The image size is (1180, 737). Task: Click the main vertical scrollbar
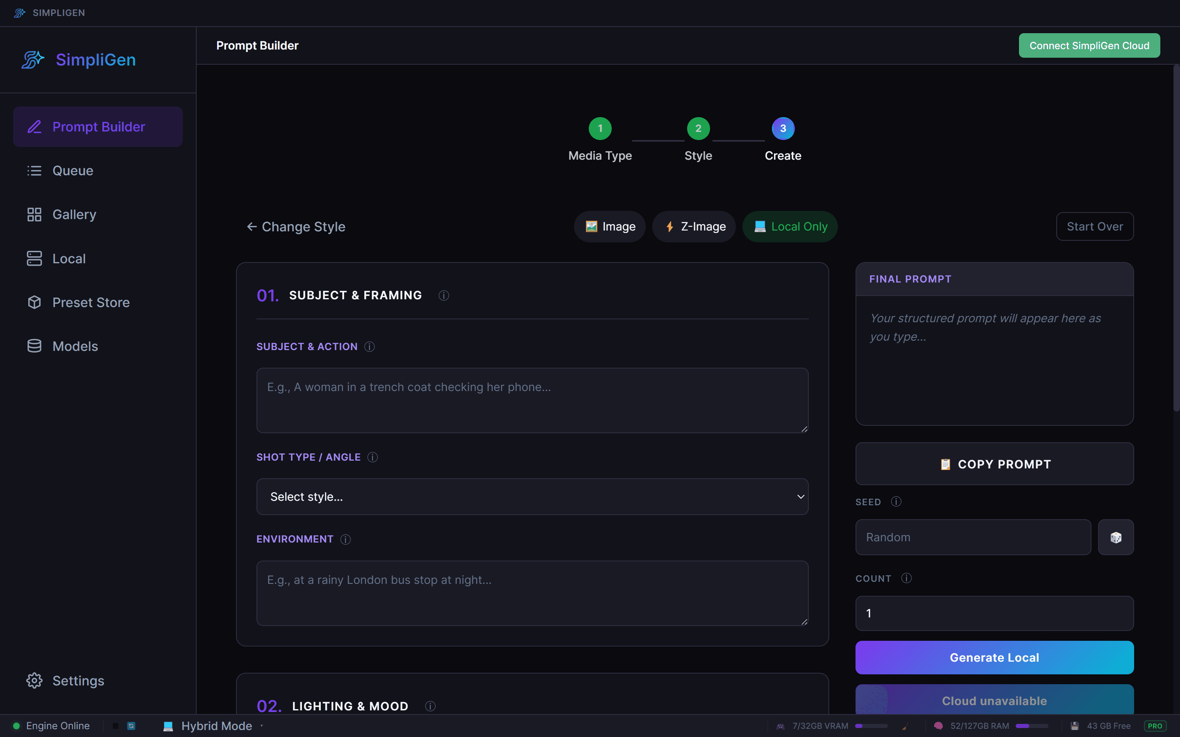tap(1176, 239)
